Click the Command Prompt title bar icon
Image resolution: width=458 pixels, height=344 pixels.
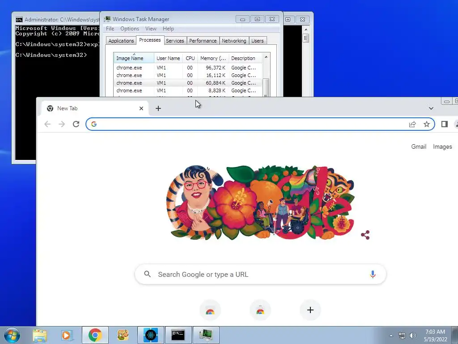(x=19, y=20)
